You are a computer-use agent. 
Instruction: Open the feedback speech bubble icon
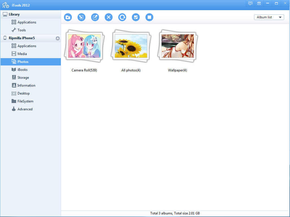coord(250,3)
